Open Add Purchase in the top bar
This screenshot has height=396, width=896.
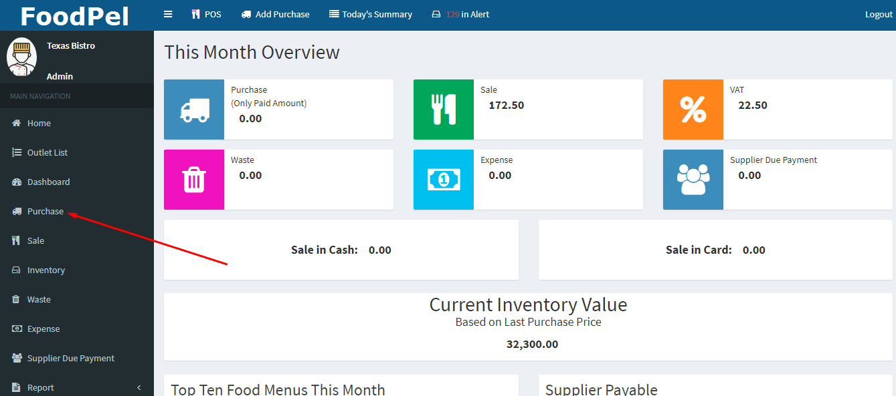[275, 14]
